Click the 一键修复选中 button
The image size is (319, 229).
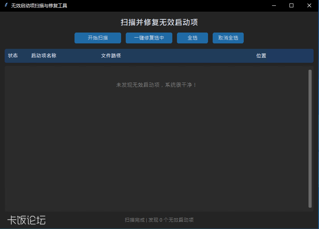[149, 38]
